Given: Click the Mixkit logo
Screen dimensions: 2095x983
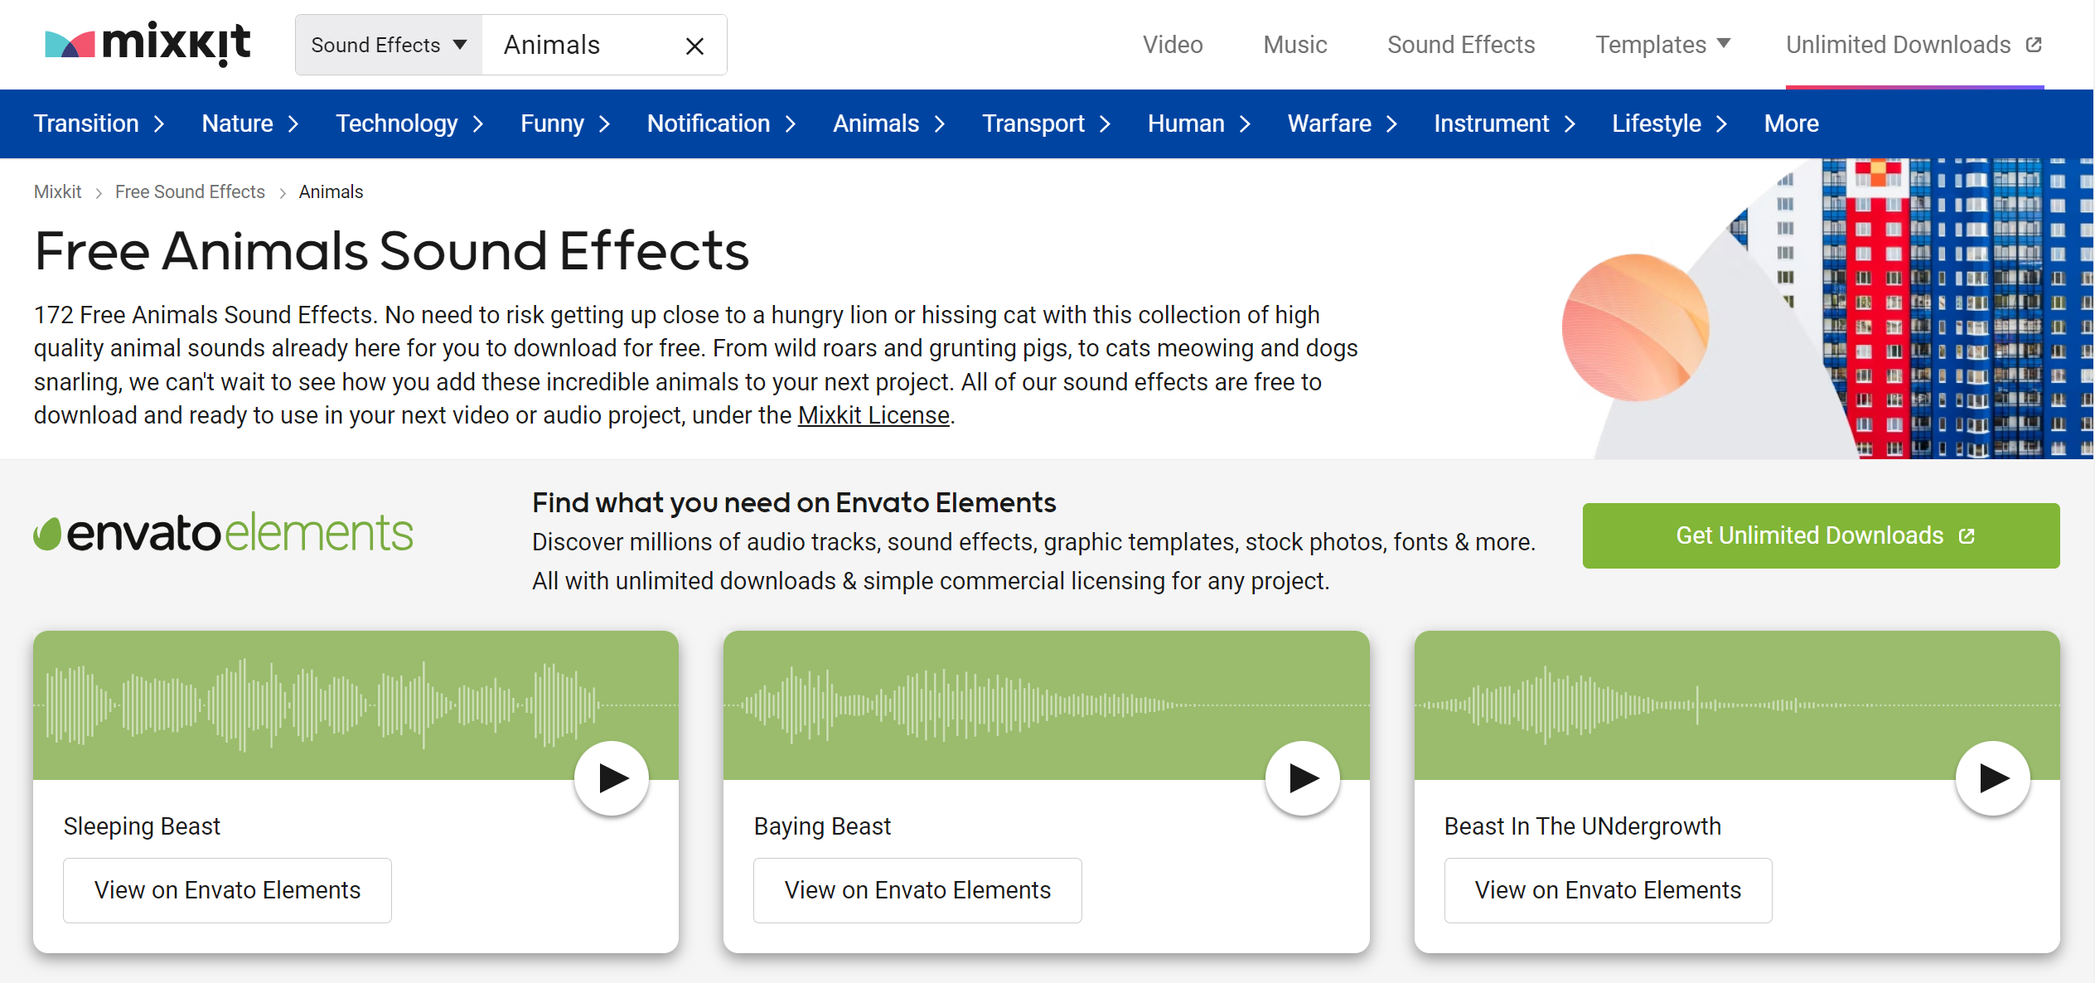Looking at the screenshot, I should [x=148, y=44].
